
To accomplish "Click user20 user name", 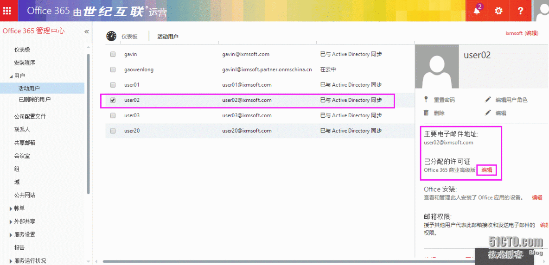I will pos(132,131).
